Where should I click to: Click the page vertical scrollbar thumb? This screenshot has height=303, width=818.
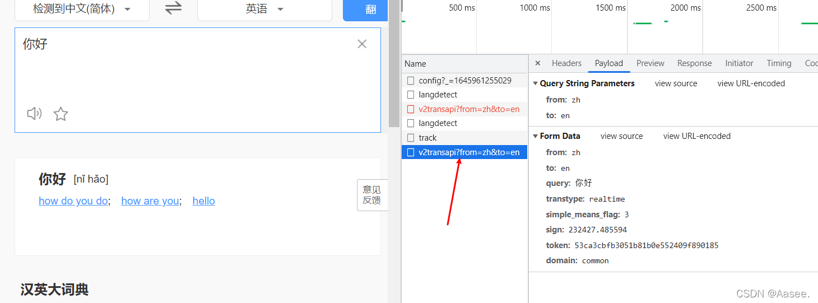(394, 64)
